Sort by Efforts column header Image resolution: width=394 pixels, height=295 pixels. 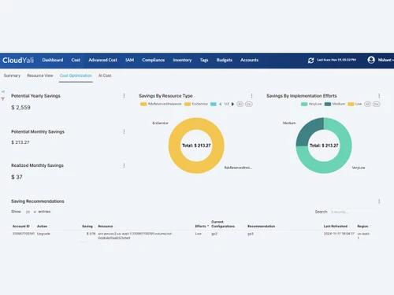pyautogui.click(x=202, y=227)
